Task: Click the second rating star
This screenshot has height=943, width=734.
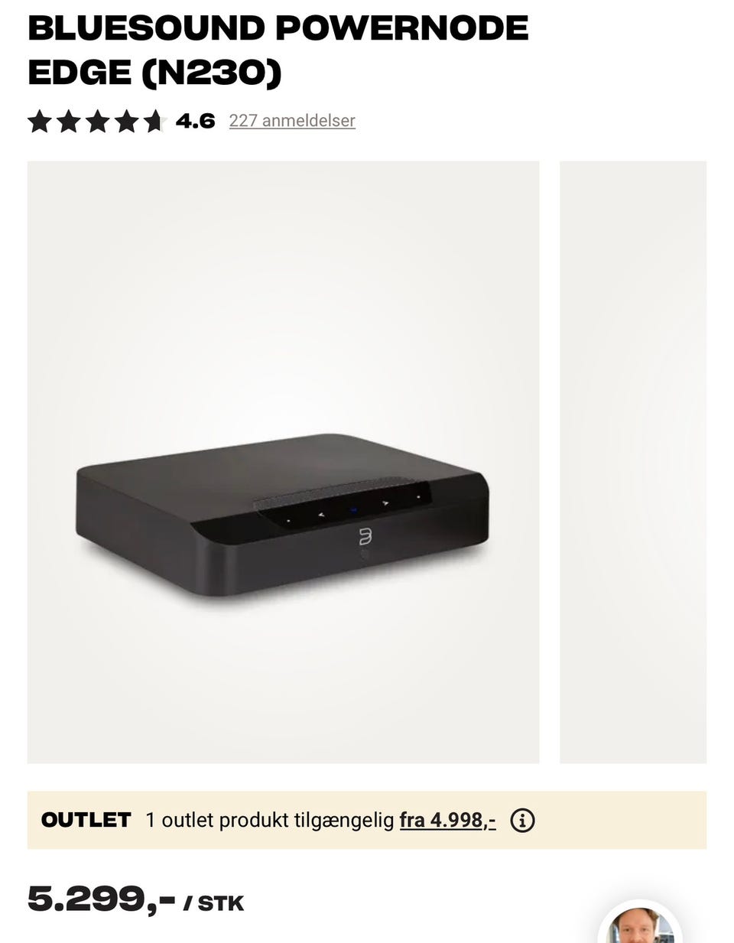Action: coord(68,121)
